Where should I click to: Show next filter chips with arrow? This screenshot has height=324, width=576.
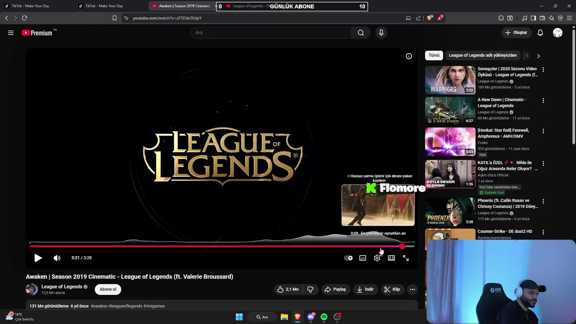click(538, 56)
